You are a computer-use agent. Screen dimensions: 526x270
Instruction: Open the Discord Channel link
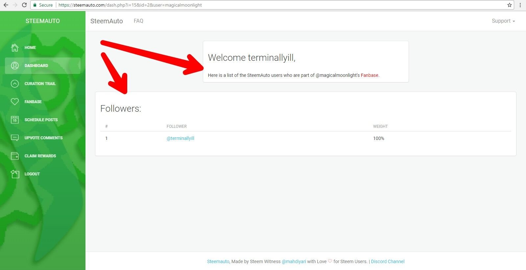(388, 261)
